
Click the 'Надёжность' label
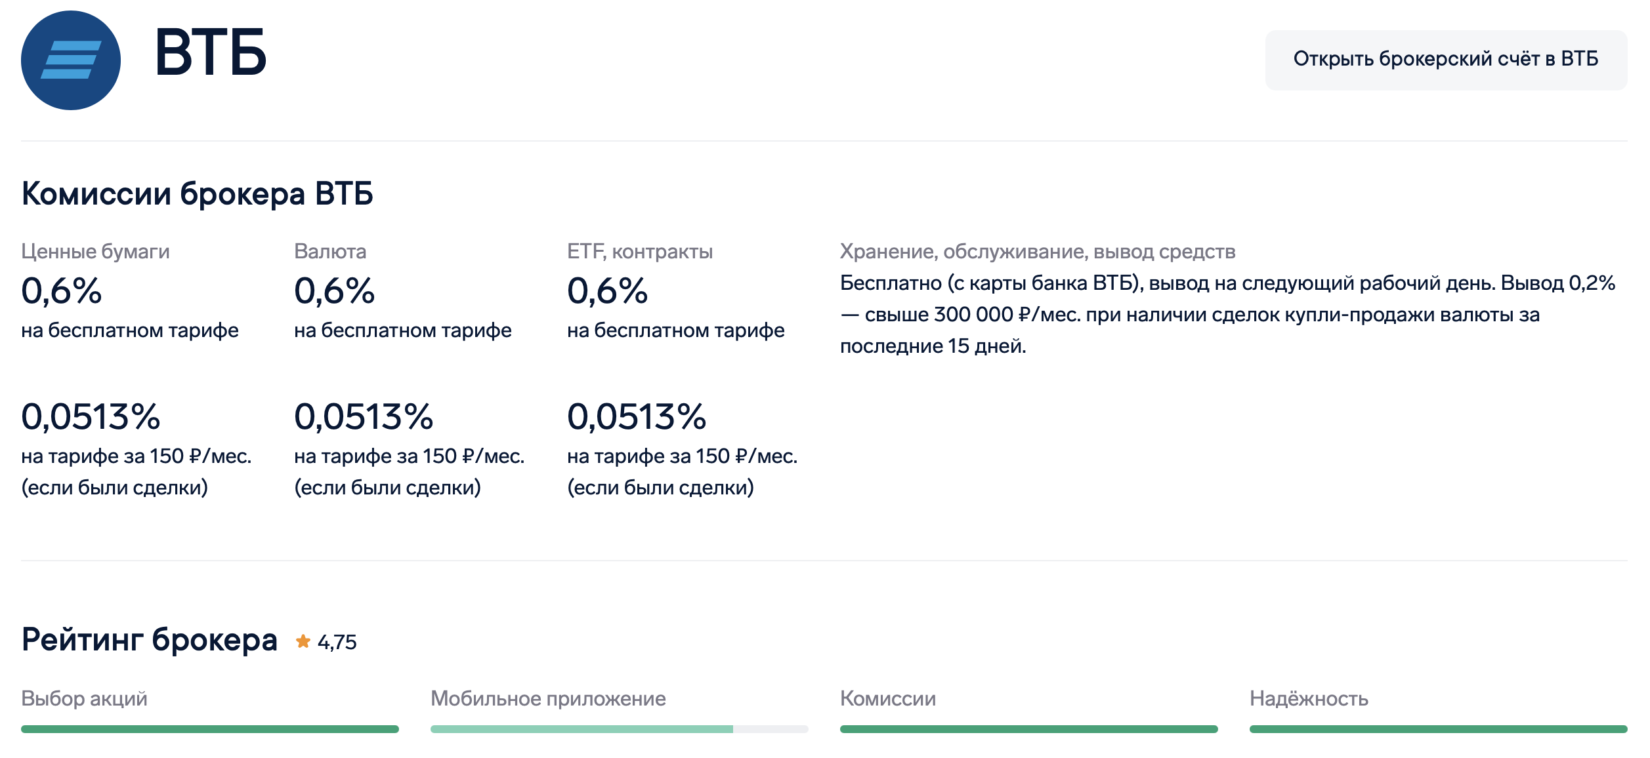(x=1309, y=698)
